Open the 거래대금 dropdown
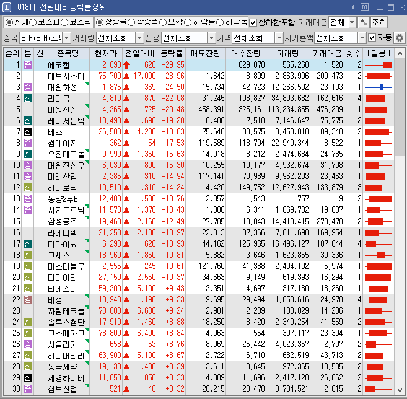Image resolution: width=407 pixels, height=399 pixels. 352,22
